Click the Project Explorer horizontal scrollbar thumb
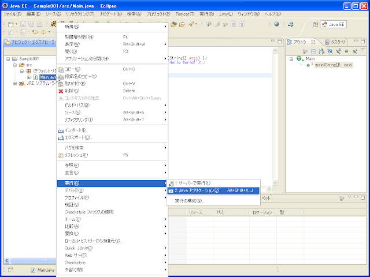The image size is (370, 277). [33, 260]
